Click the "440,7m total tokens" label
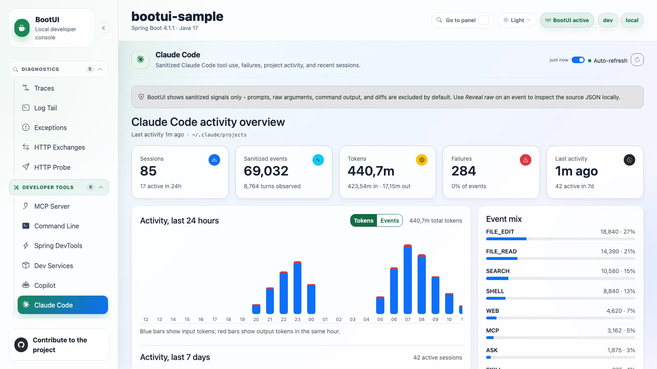 [436, 221]
